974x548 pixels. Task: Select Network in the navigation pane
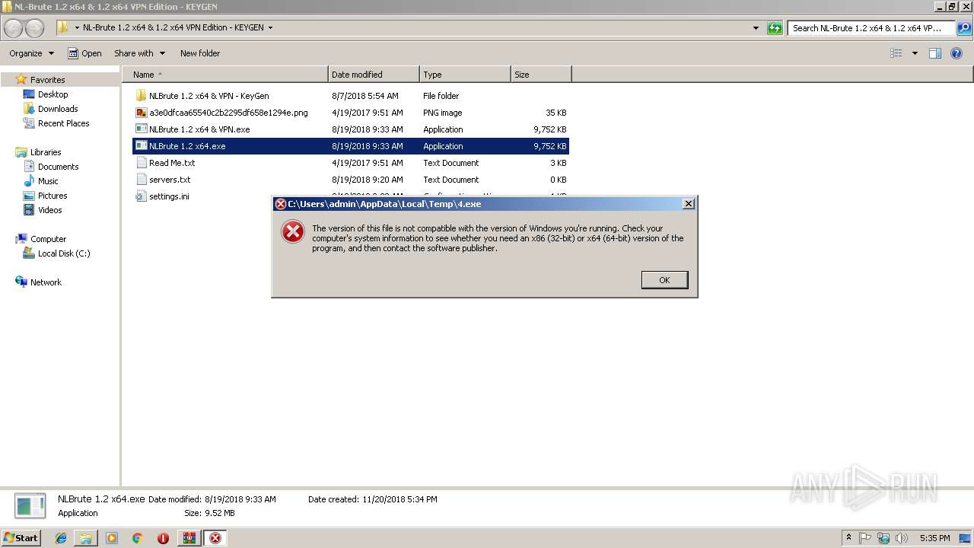tap(46, 282)
